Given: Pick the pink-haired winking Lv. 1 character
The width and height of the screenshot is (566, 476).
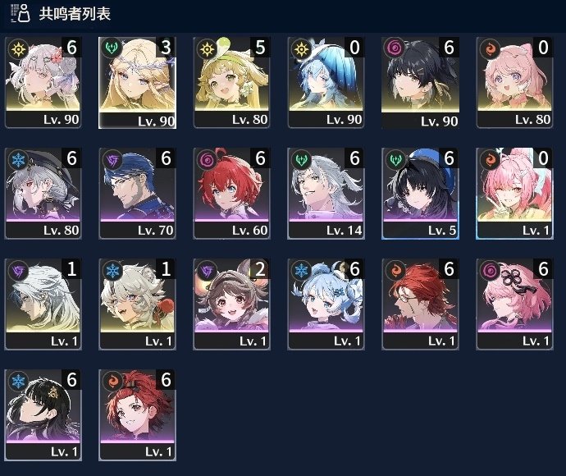Looking at the screenshot, I should [x=514, y=193].
